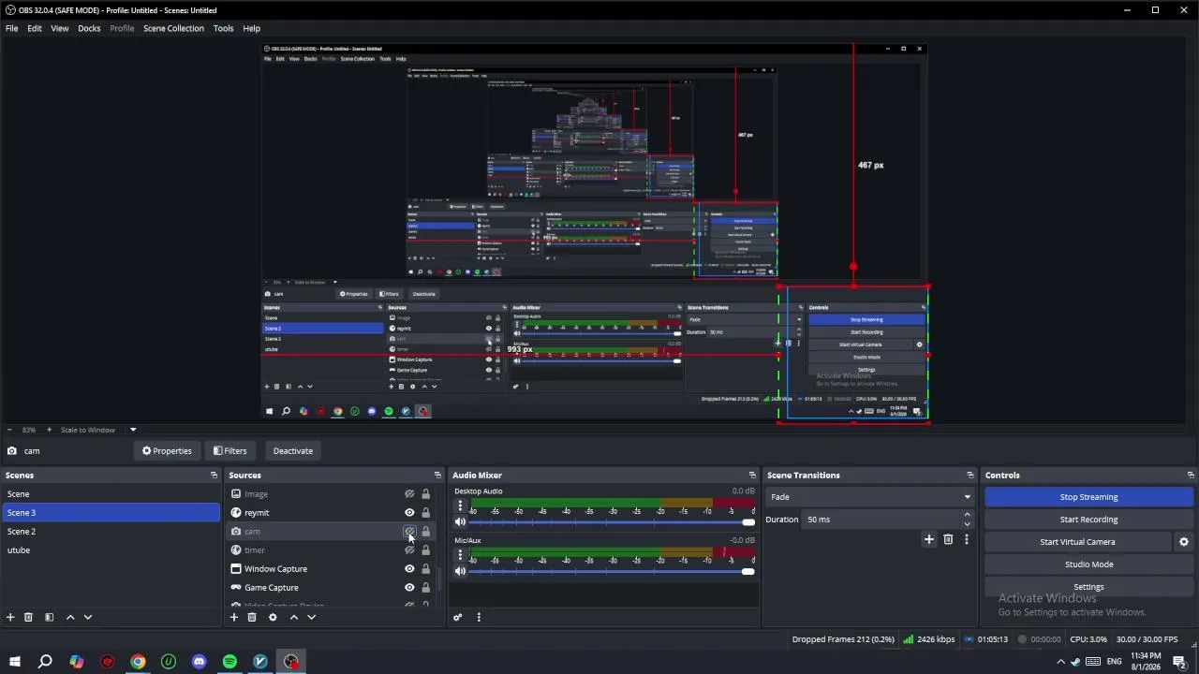Pop out the Sources dock
1199x674 pixels.
(x=437, y=476)
